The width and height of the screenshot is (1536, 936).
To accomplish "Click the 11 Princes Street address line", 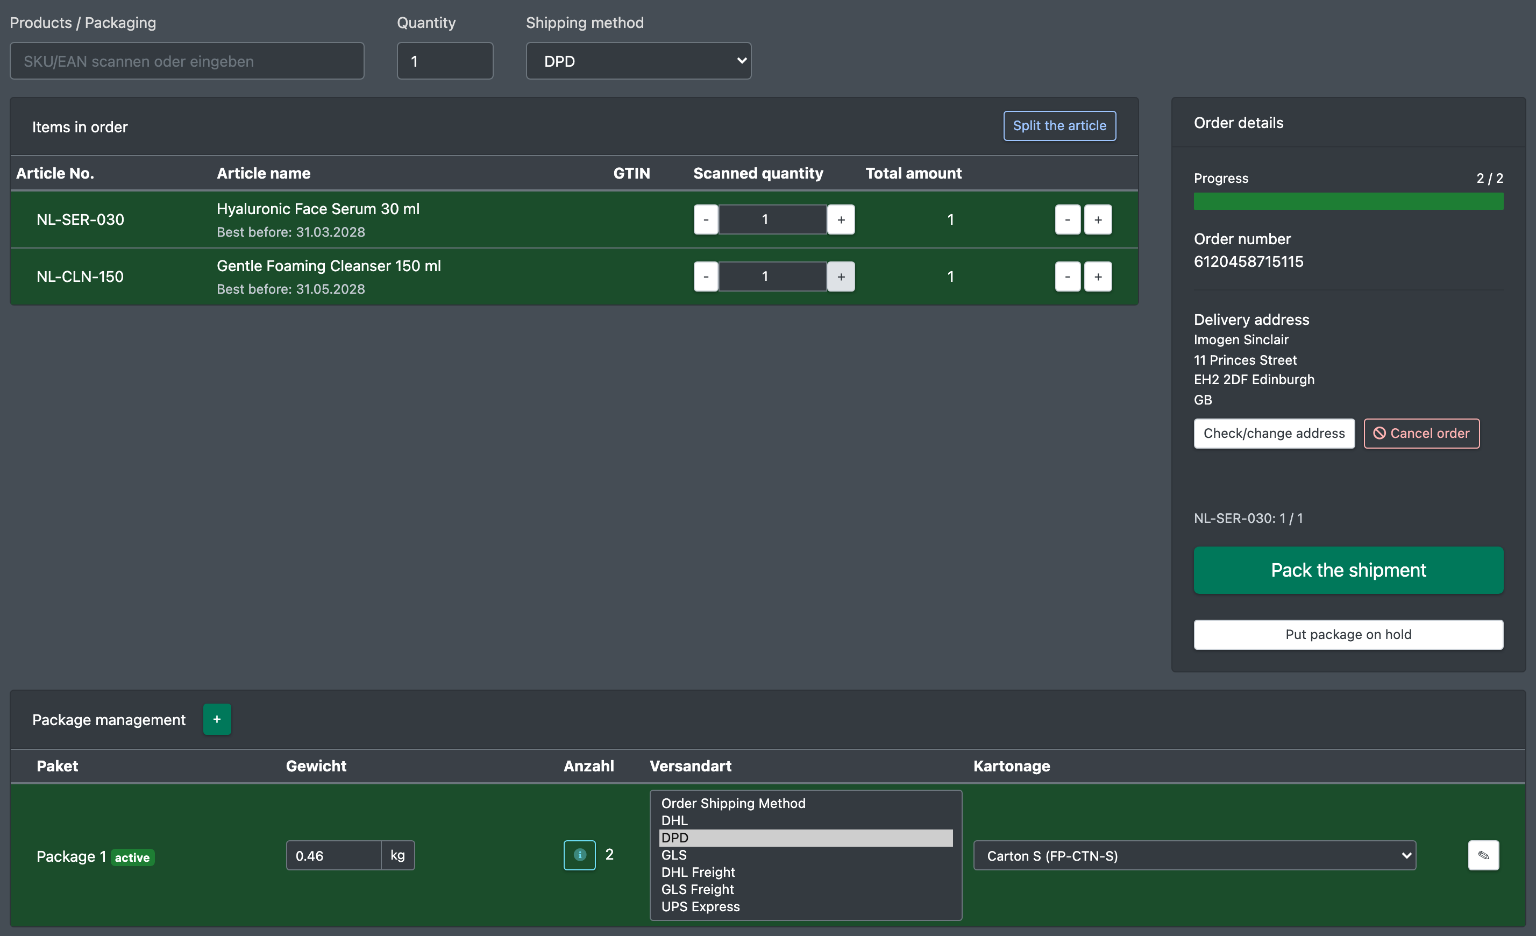I will [x=1245, y=360].
